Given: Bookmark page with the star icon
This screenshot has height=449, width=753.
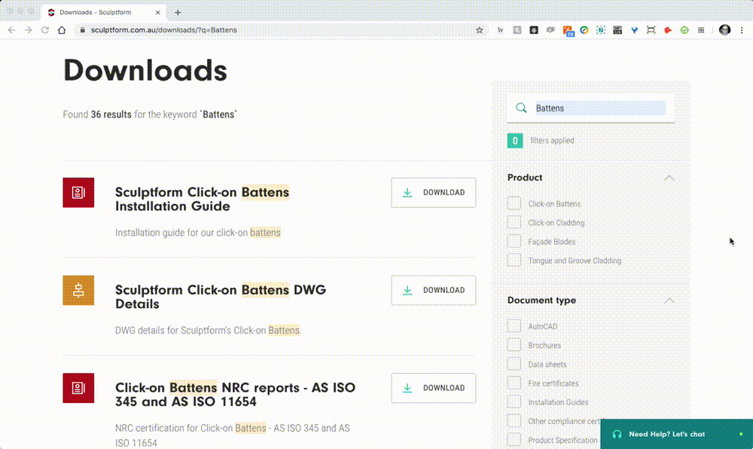Looking at the screenshot, I should pyautogui.click(x=479, y=30).
